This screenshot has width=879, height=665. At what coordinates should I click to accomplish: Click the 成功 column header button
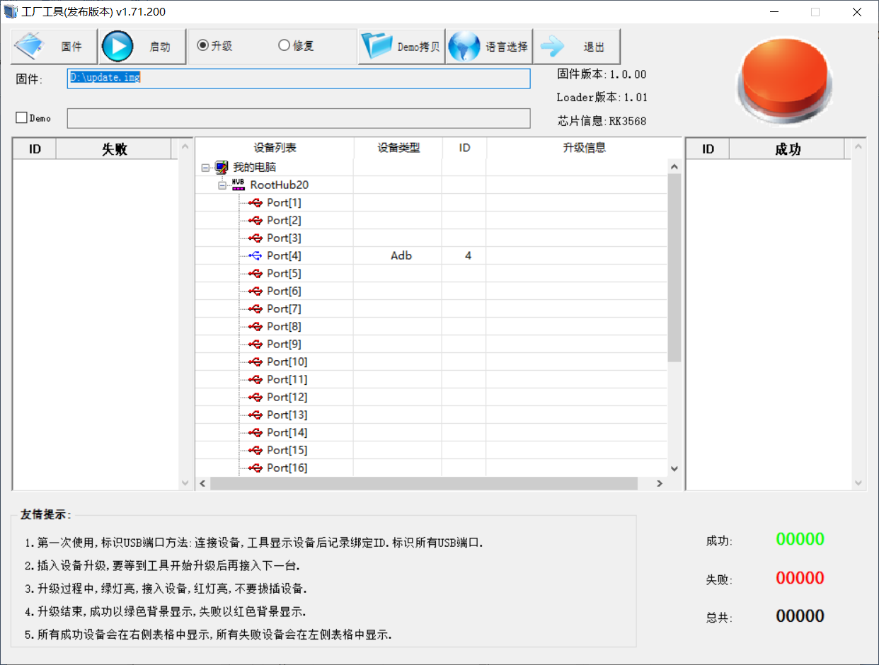tap(787, 149)
